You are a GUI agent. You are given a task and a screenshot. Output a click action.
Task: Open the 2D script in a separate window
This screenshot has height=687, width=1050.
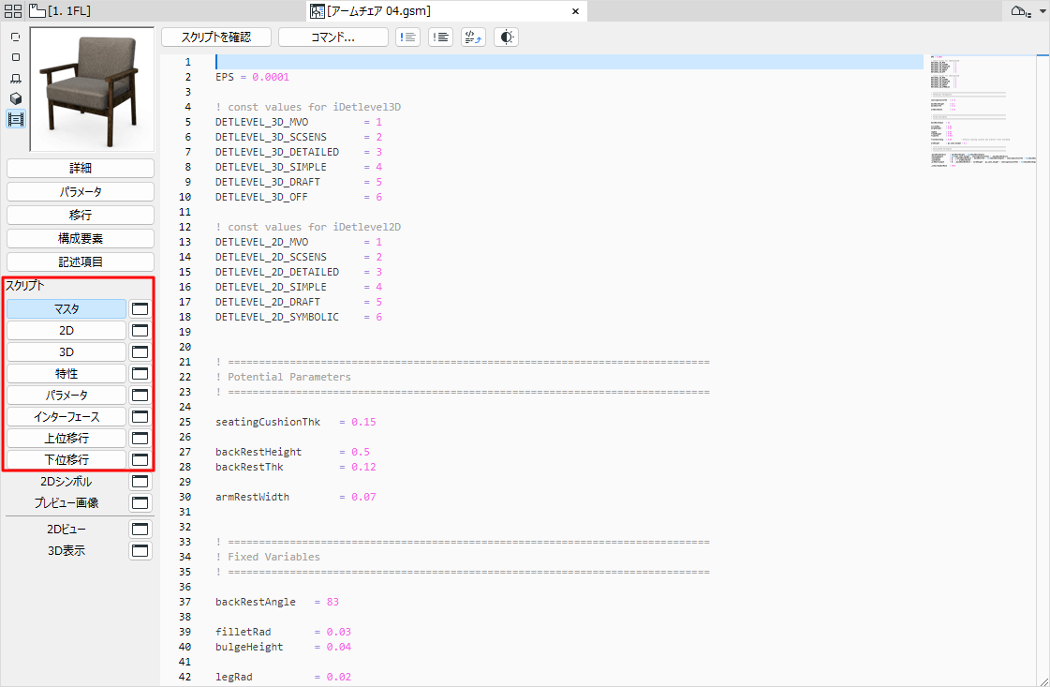pyautogui.click(x=140, y=330)
